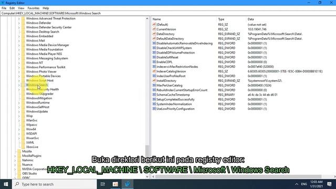Screen dimensions: 336x189
Task: Click the Type here to search box
Action: tap(55, 184)
